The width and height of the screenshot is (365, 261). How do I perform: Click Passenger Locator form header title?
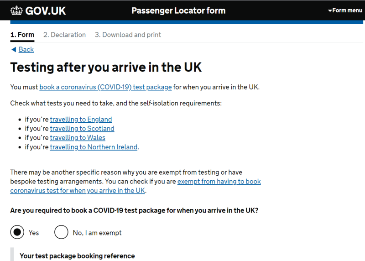[x=178, y=10]
